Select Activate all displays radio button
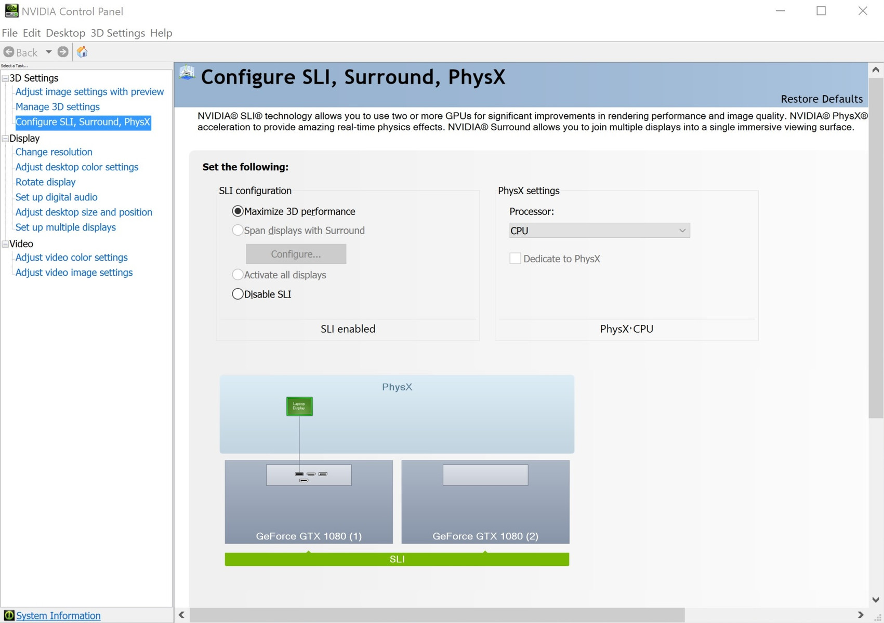Image resolution: width=884 pixels, height=623 pixels. (x=238, y=275)
